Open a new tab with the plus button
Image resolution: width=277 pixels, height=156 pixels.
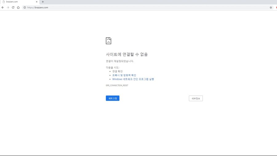pos(43,2)
